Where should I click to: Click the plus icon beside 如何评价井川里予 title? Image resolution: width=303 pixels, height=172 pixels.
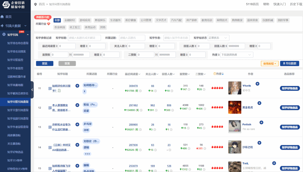click(x=77, y=86)
